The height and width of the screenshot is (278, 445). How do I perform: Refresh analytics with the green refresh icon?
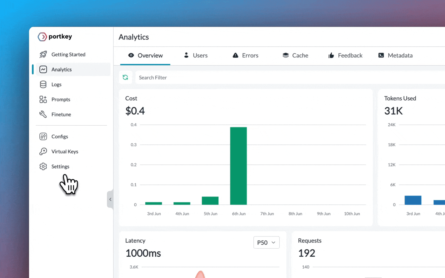(125, 77)
